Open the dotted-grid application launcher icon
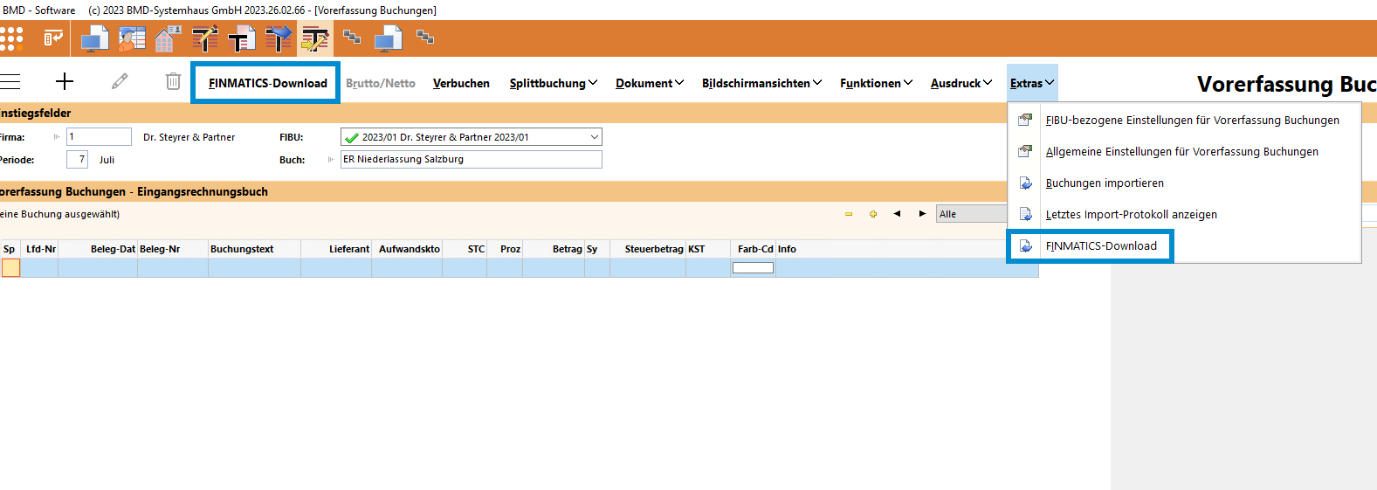 tap(11, 38)
